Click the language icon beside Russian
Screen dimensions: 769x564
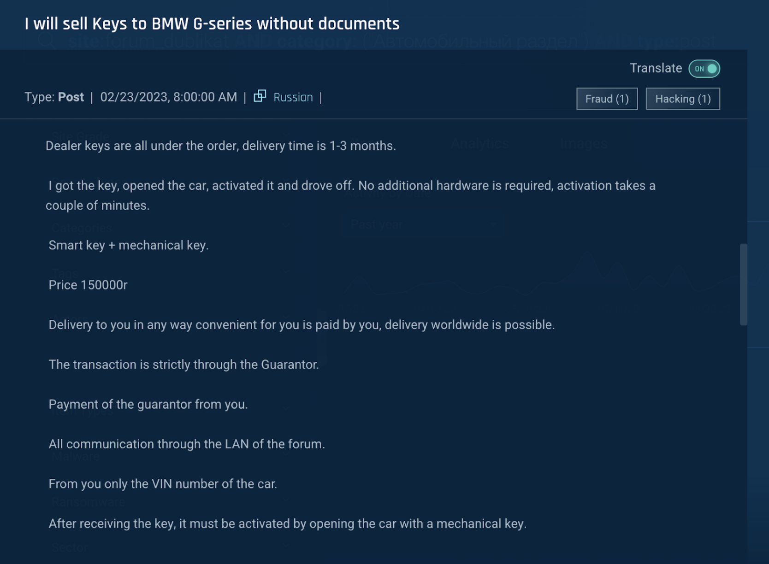(x=260, y=96)
